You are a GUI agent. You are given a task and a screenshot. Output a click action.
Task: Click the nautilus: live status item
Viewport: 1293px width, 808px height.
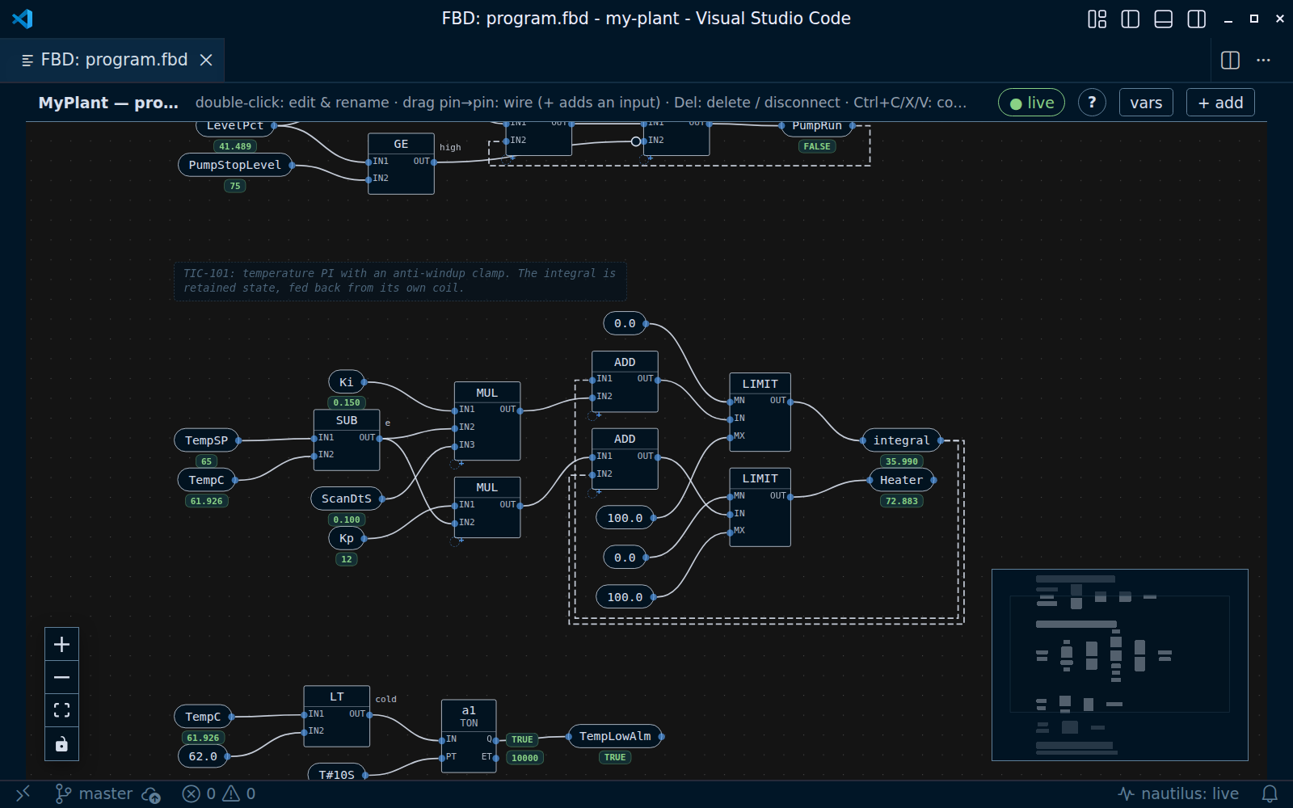point(1178,793)
